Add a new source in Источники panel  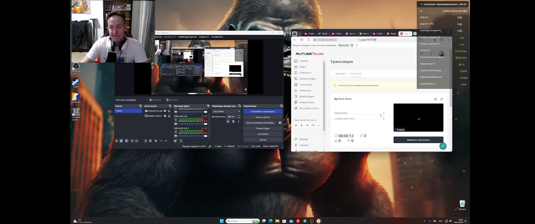(146, 141)
